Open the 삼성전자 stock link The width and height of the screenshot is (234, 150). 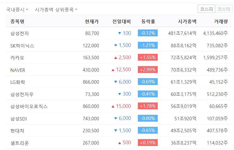pos(20,33)
